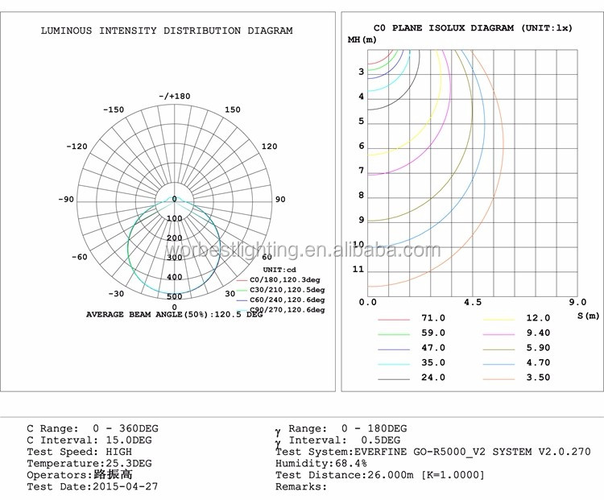The image size is (604, 500).
Task: Click mounting height 7 axis label
Action: pyautogui.click(x=362, y=170)
